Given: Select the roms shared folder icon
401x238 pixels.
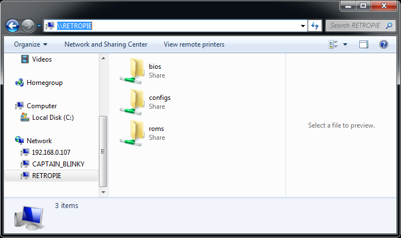Looking at the screenshot, I should click(132, 134).
